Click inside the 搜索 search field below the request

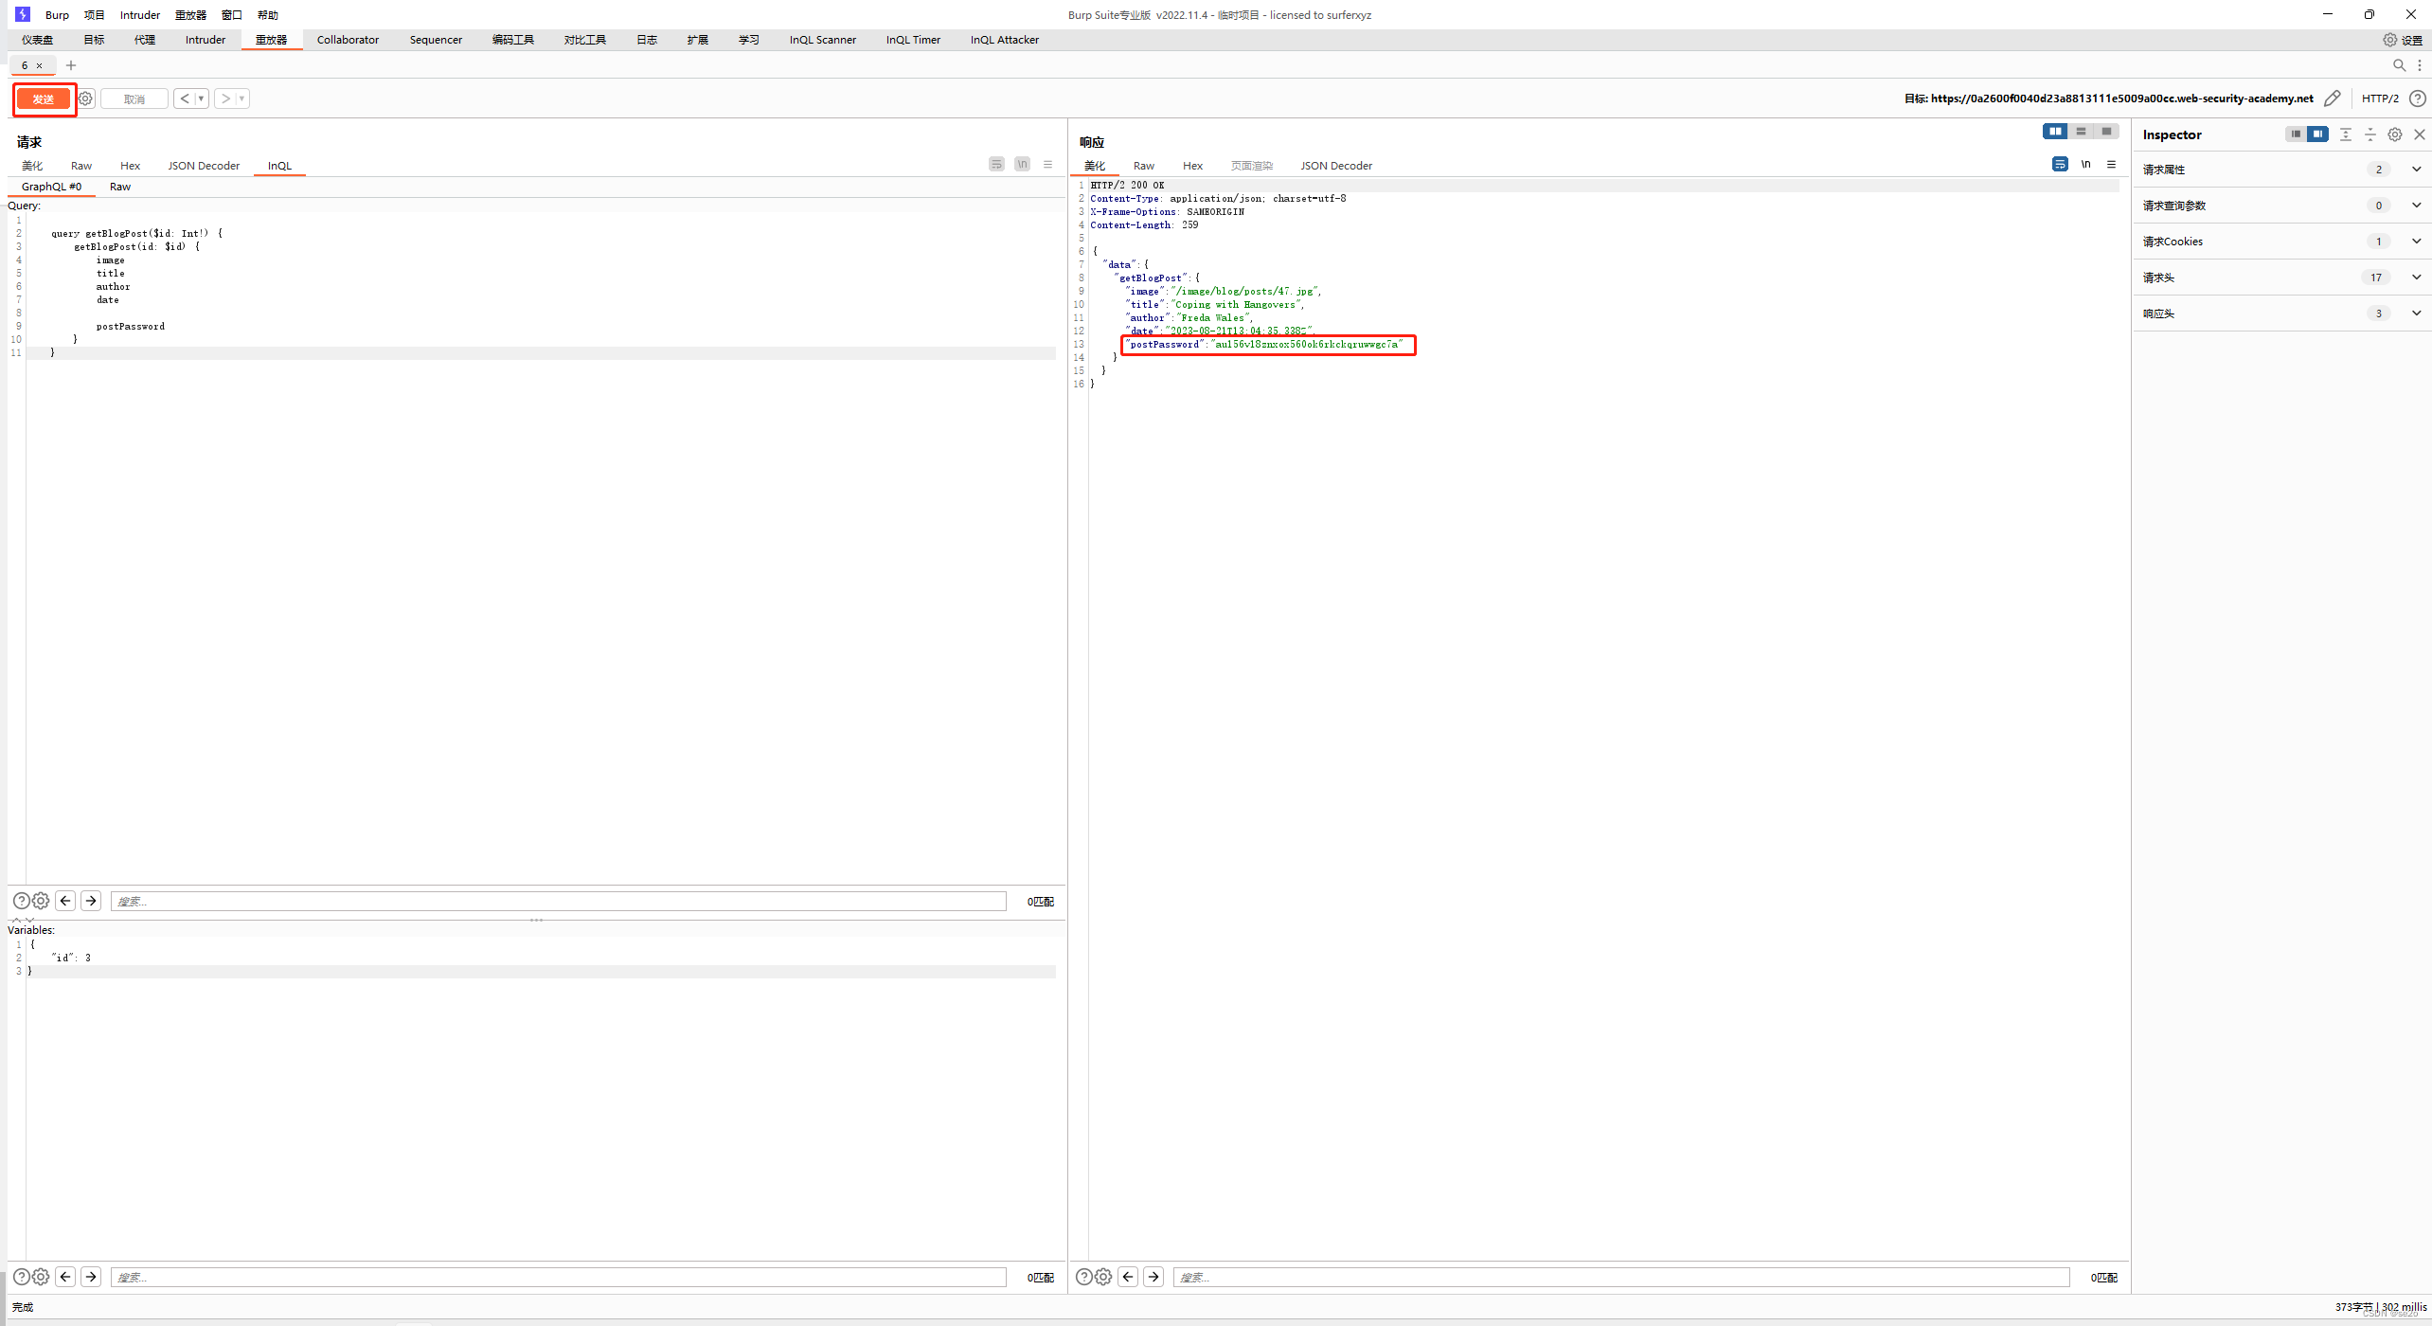coord(559,901)
